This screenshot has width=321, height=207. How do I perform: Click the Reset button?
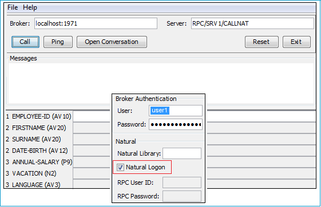[261, 42]
